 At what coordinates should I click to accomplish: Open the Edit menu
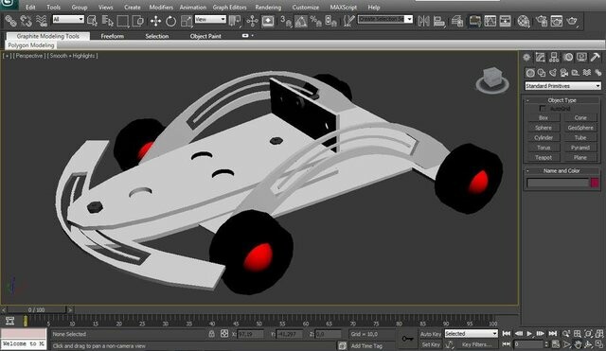30,7
